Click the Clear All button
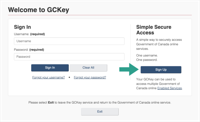Screen dimensions: 200x122 coord(88,68)
